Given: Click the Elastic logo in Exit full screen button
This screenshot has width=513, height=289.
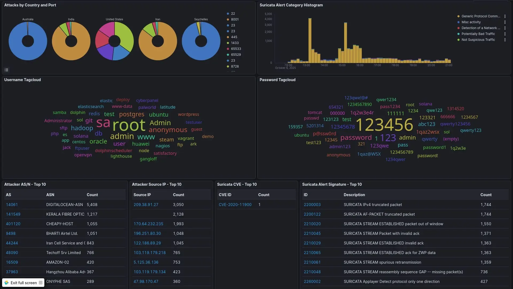Looking at the screenshot, I should click(6, 283).
